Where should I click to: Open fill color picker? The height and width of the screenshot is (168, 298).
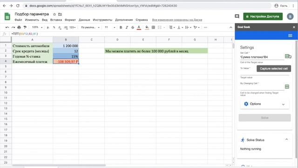[147, 28]
